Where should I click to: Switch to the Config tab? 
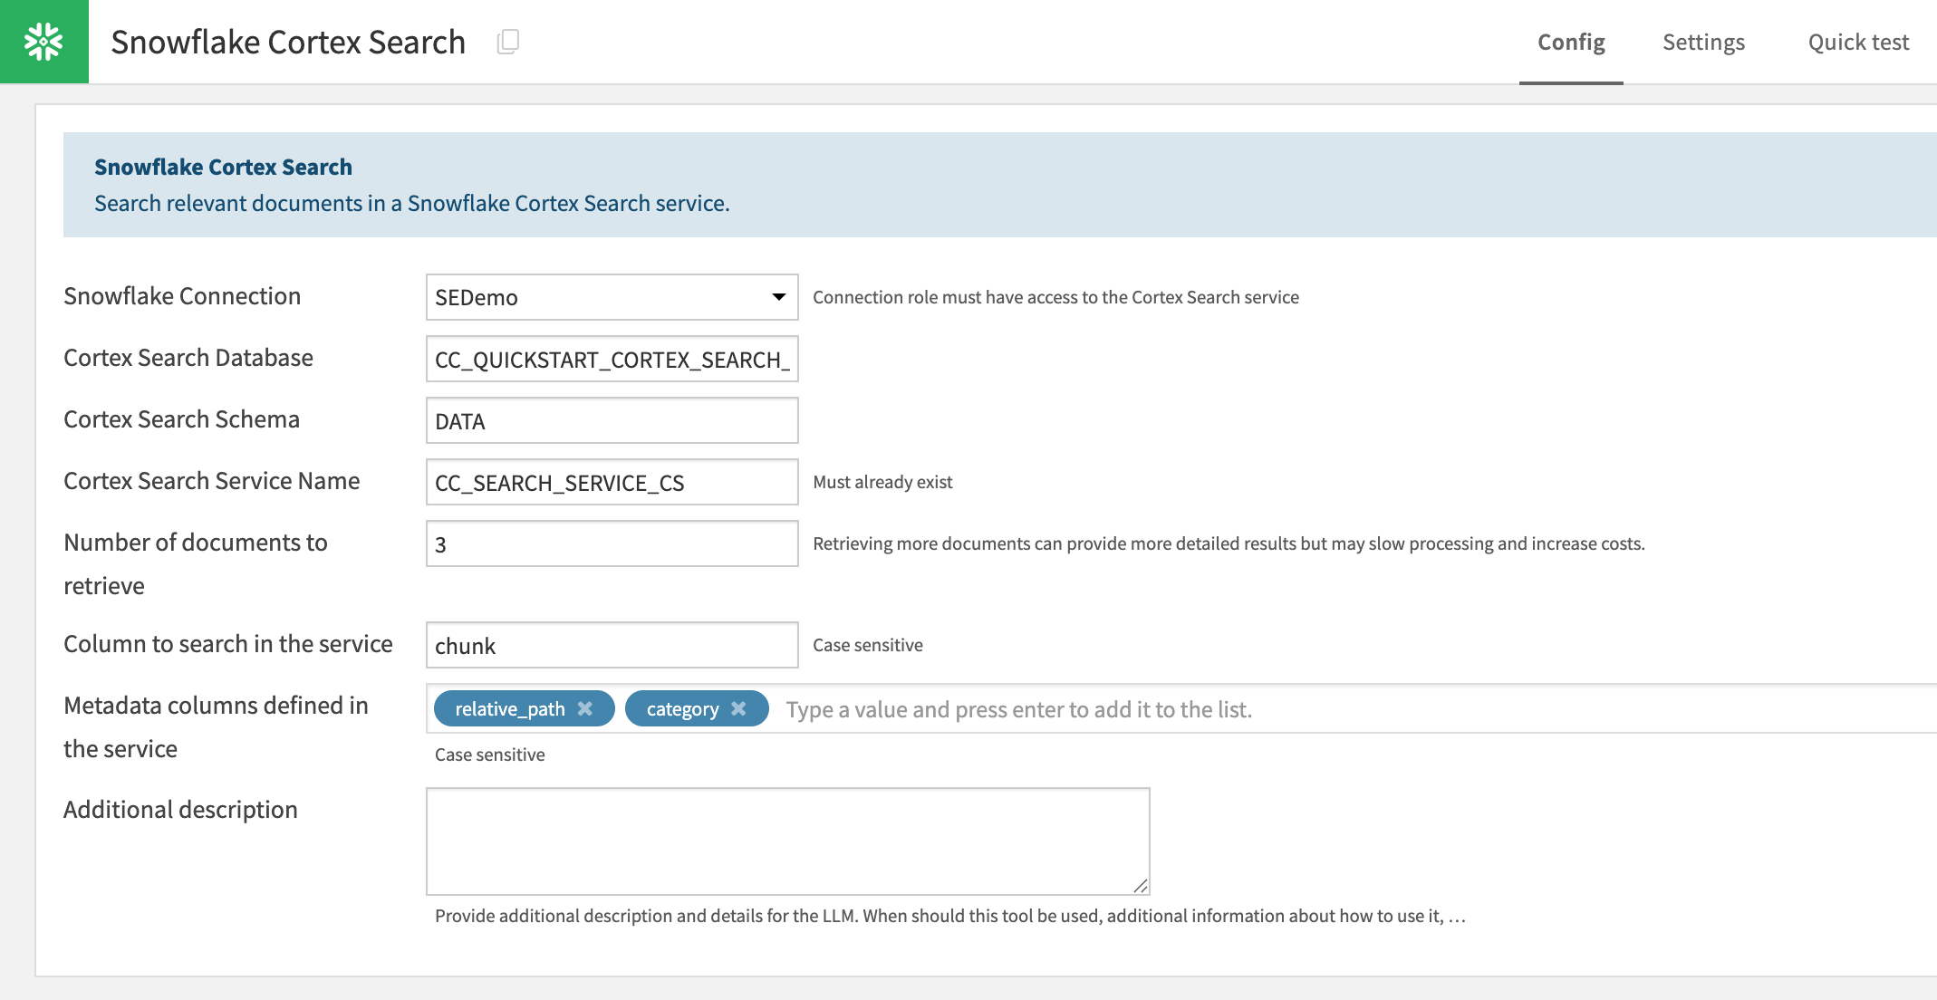coord(1571,42)
